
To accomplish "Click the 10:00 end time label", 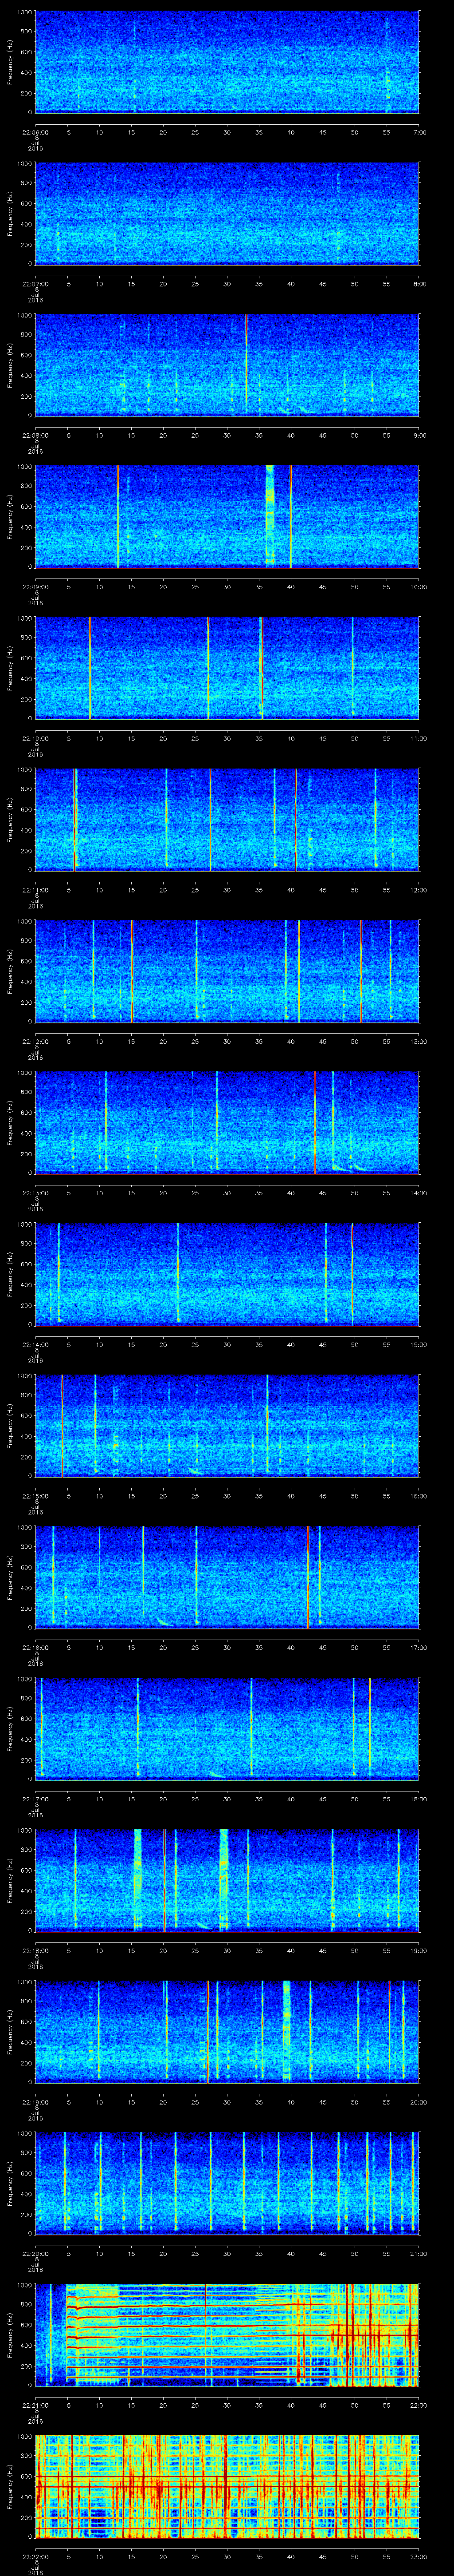I will pos(418,586).
